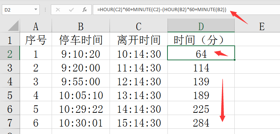The image size is (280, 134).
Task: Expand the Name Box dropdown arrow
Action: point(36,9)
